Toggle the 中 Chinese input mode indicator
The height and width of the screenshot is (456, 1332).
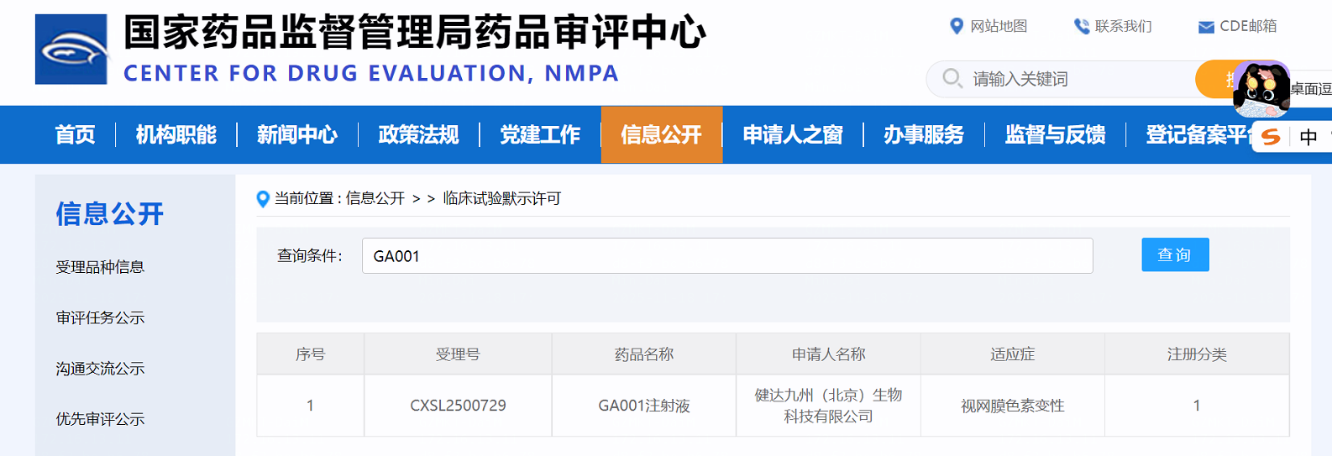[x=1308, y=137]
